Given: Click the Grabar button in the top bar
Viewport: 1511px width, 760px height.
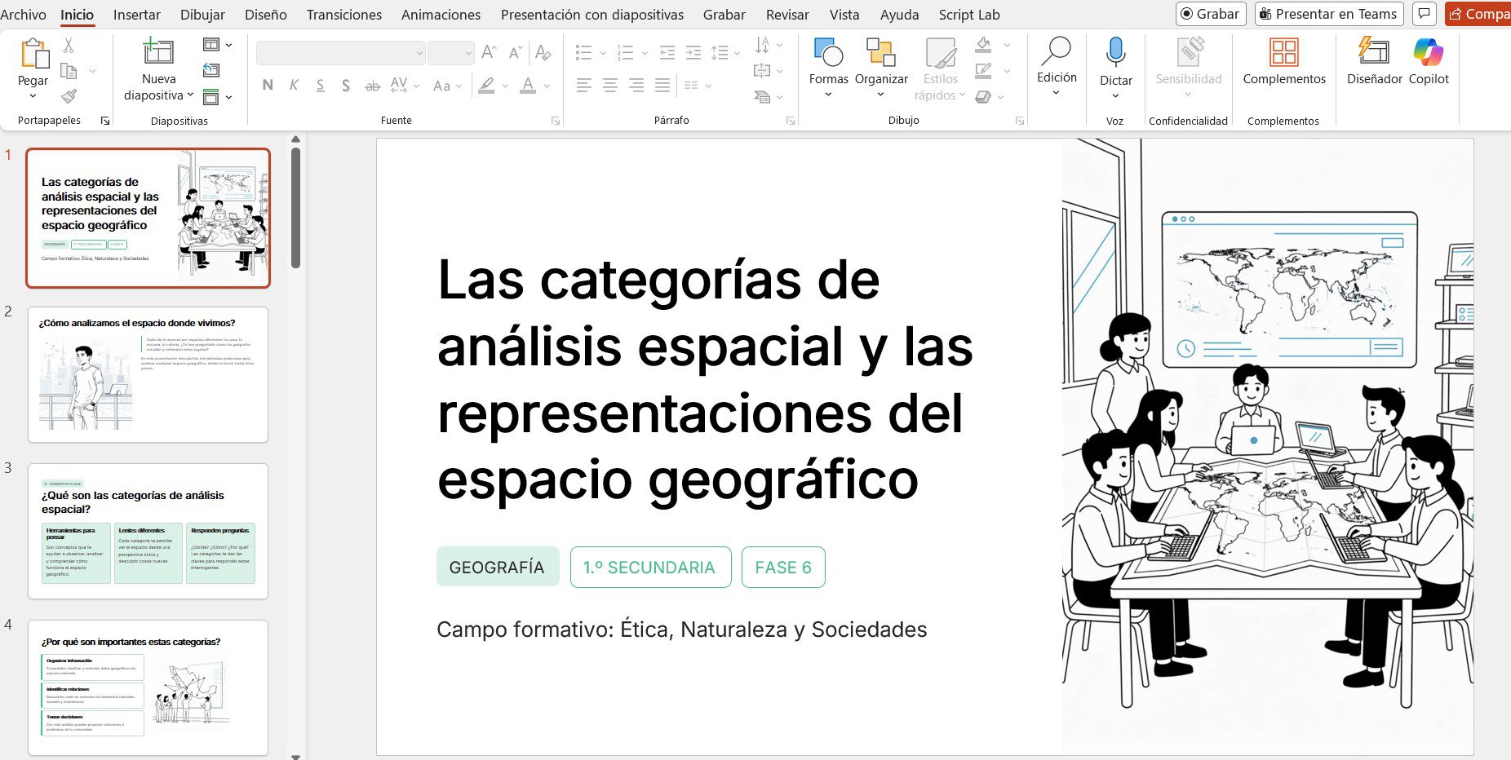Looking at the screenshot, I should 1210,14.
